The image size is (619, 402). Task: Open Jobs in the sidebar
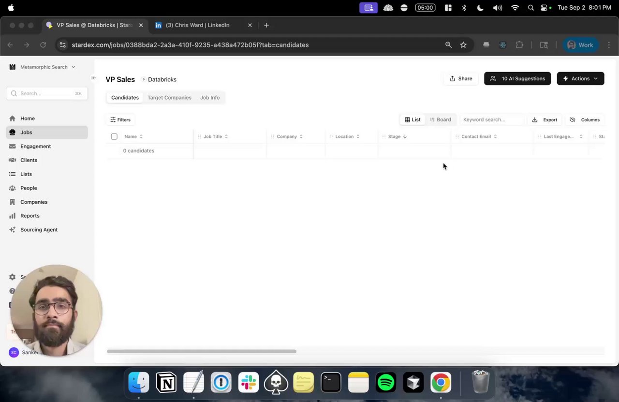(46, 132)
